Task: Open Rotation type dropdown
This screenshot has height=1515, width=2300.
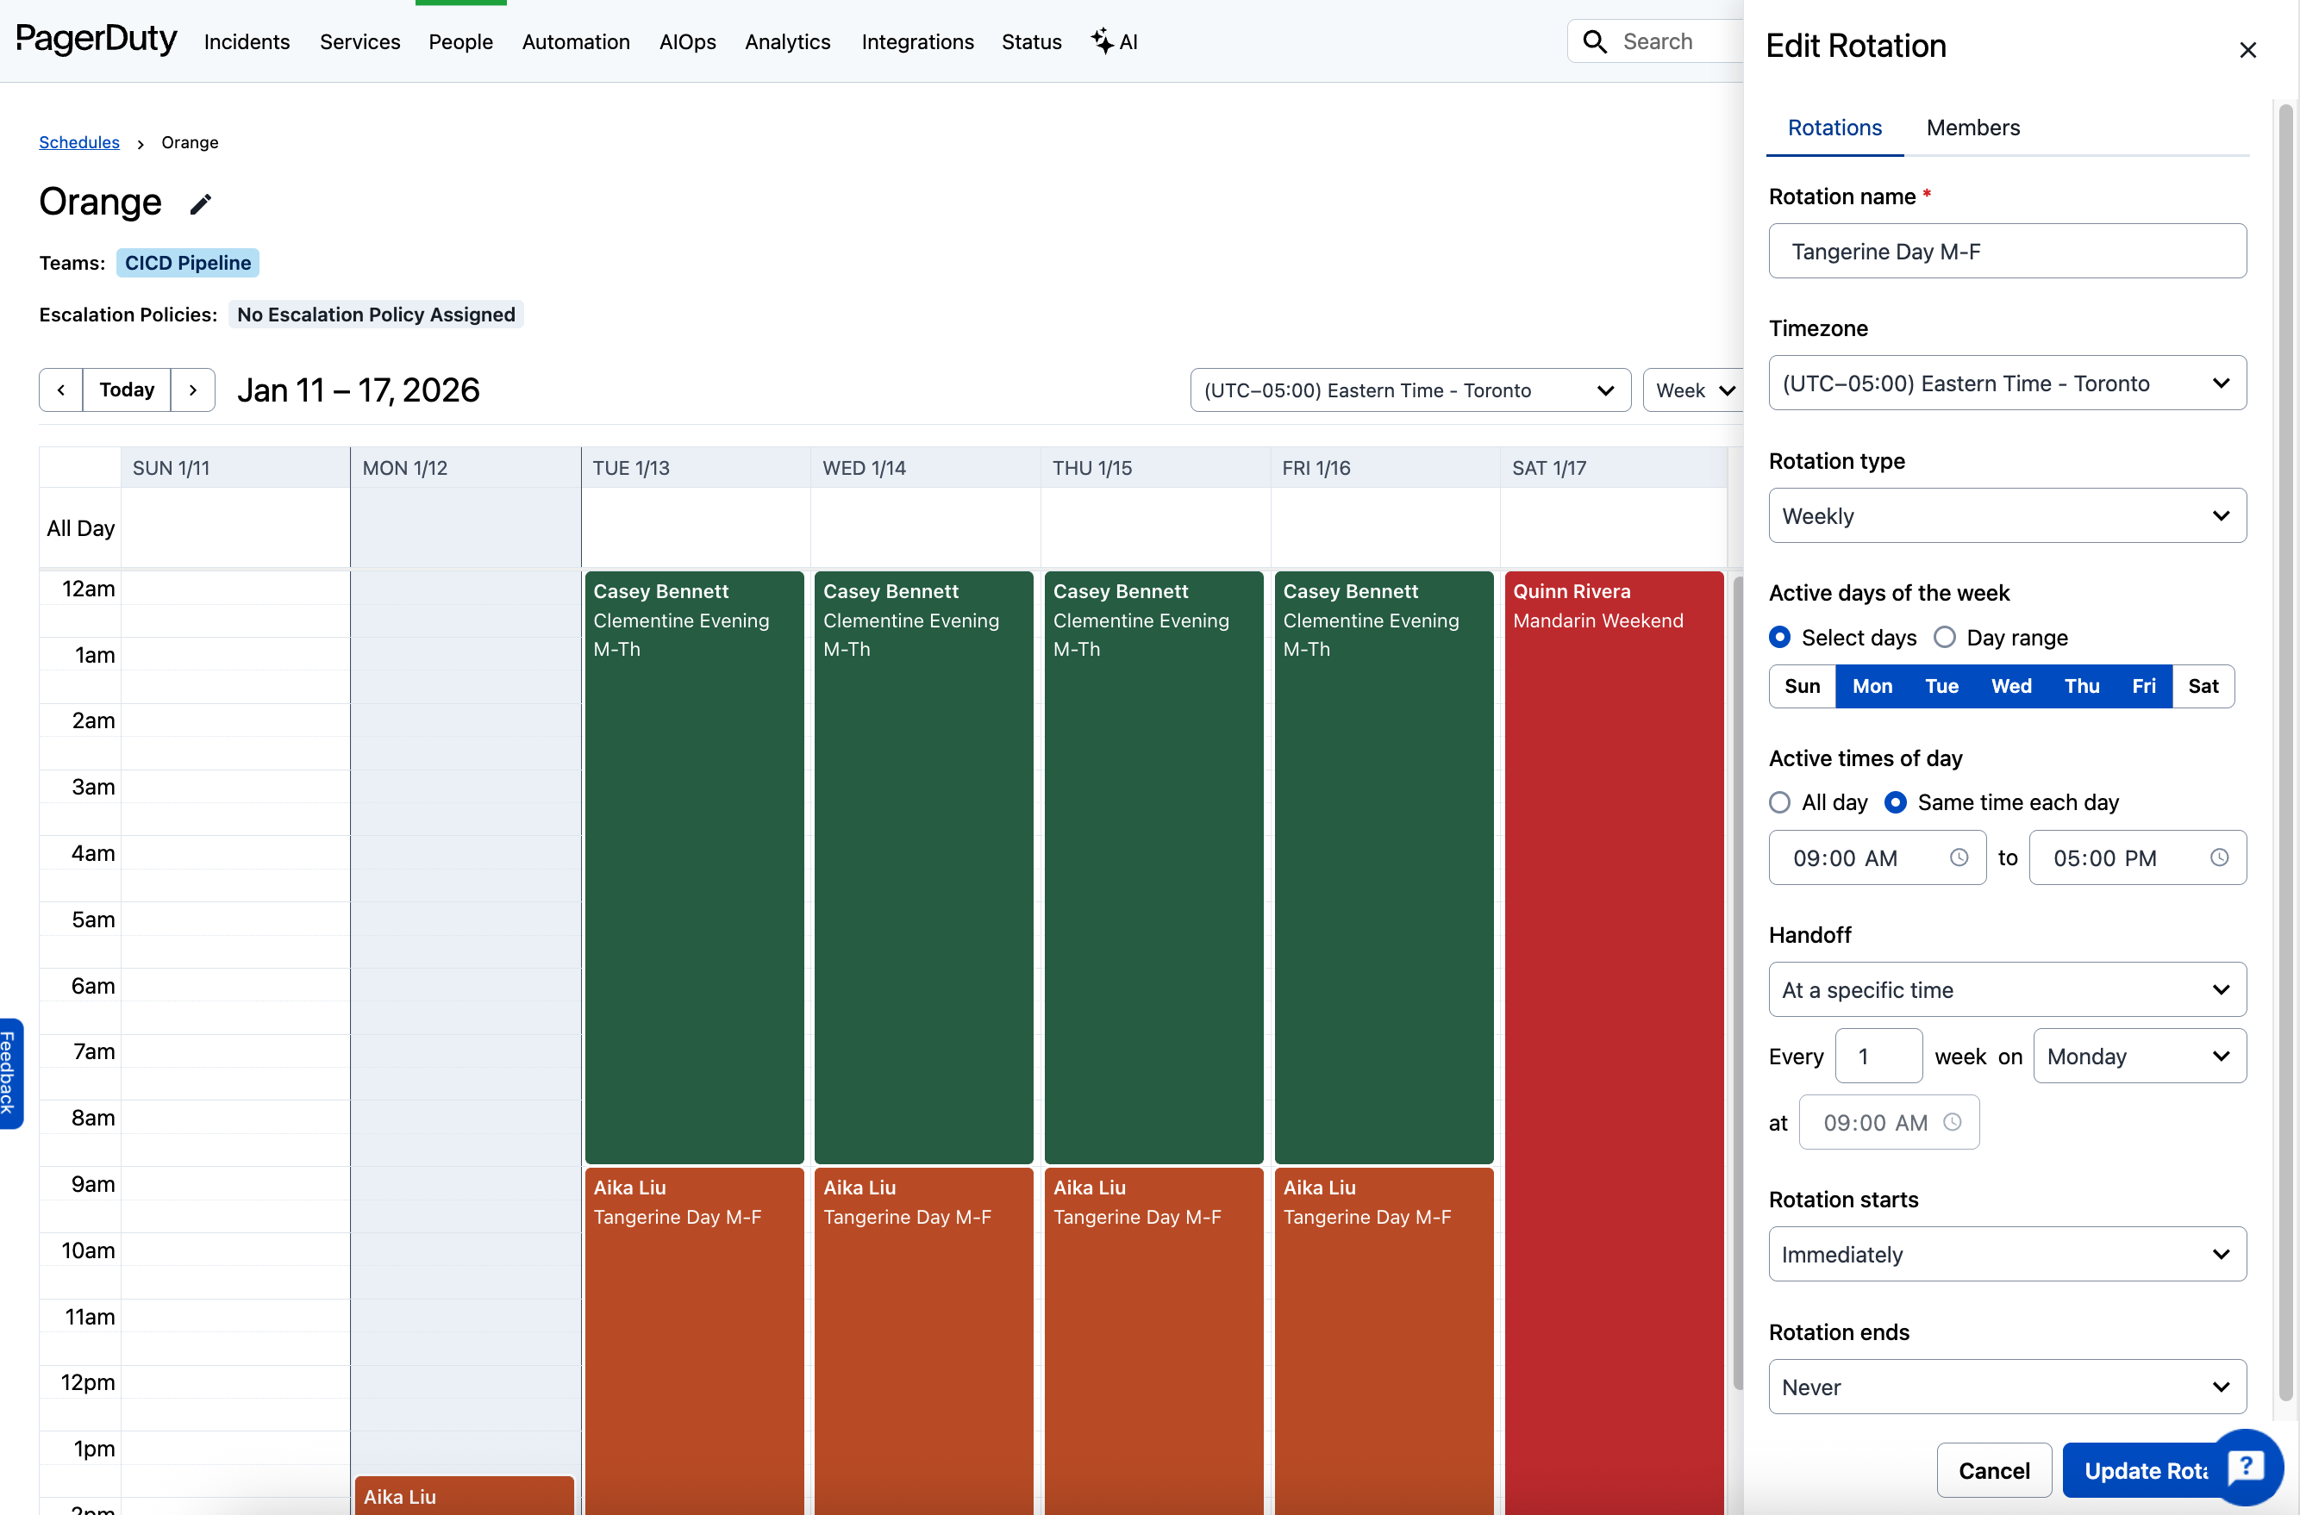Action: pos(2007,516)
